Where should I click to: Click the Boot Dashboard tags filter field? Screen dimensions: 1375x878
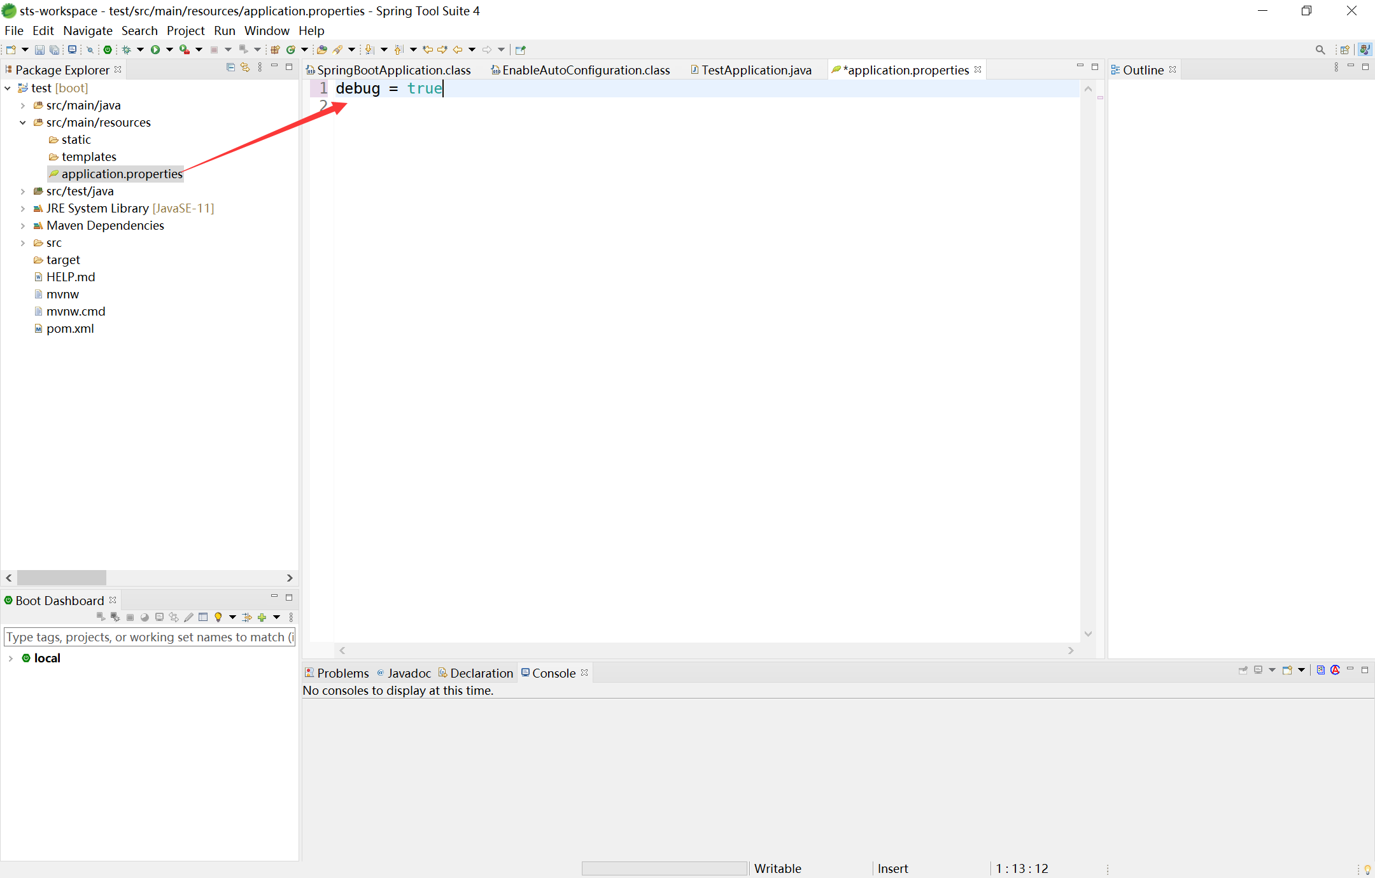coord(150,637)
